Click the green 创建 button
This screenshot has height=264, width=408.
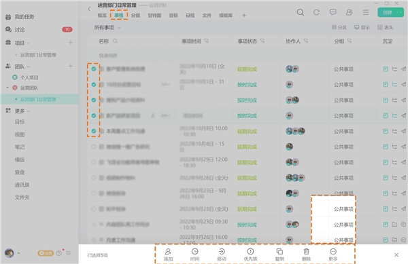(x=388, y=12)
